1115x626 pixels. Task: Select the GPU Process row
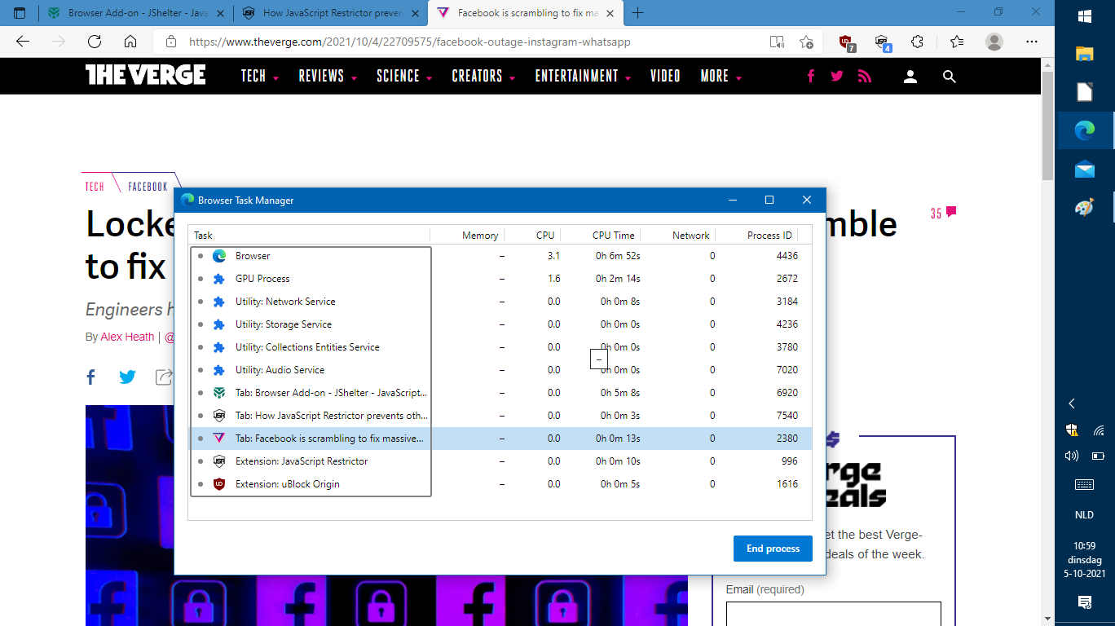tap(500, 279)
